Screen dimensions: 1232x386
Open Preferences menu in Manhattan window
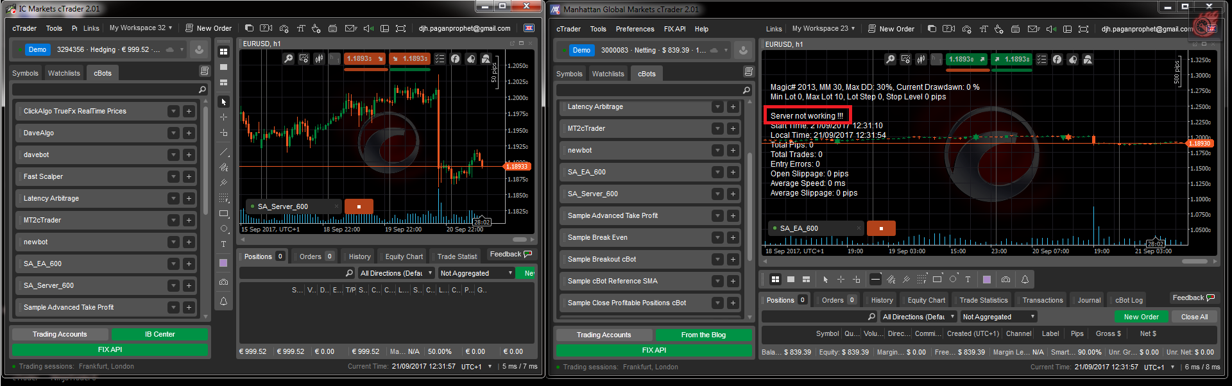tap(635, 29)
